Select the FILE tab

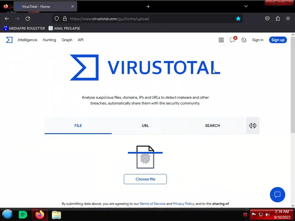click(x=78, y=125)
